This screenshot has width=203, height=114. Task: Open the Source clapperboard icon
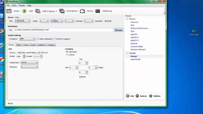pyautogui.click(x=9, y=11)
